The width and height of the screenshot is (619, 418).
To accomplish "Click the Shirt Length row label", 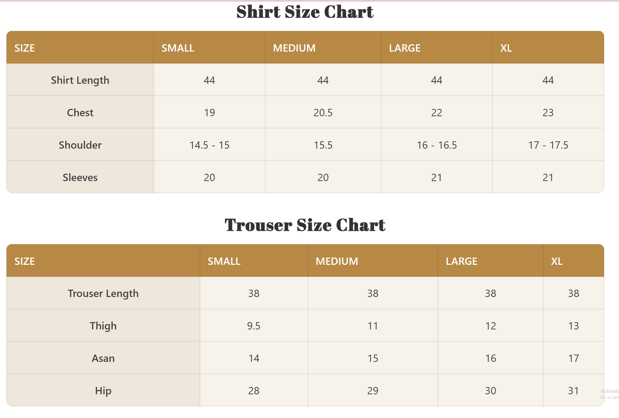I will 80,80.
